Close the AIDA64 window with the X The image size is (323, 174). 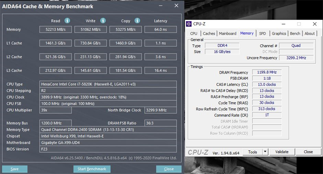pyautogui.click(x=176, y=6)
